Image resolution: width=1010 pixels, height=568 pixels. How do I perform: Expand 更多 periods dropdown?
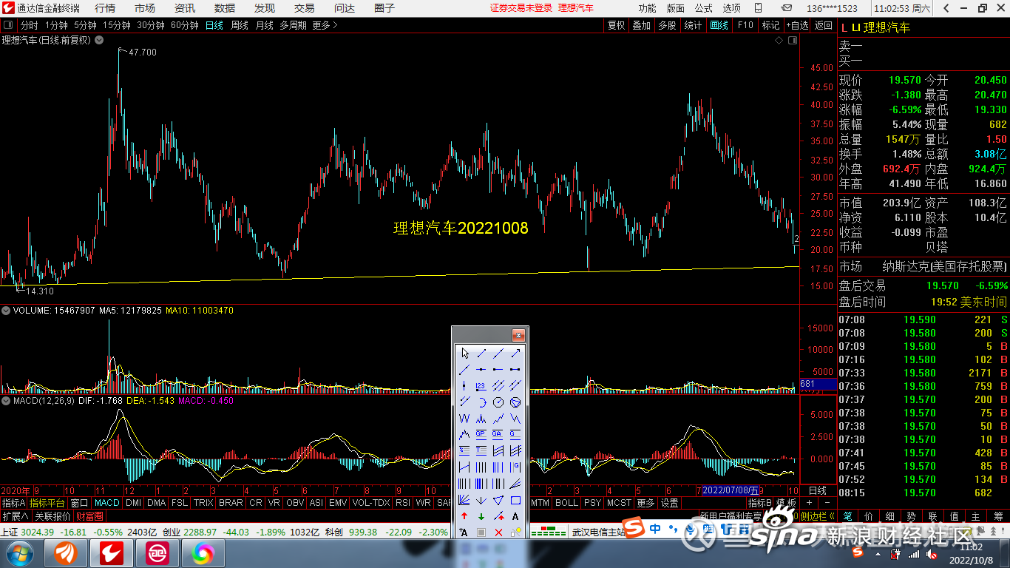[325, 25]
